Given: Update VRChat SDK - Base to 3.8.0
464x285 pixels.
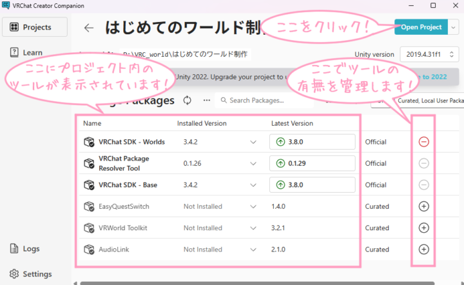Looking at the screenshot, I should pyautogui.click(x=312, y=185).
